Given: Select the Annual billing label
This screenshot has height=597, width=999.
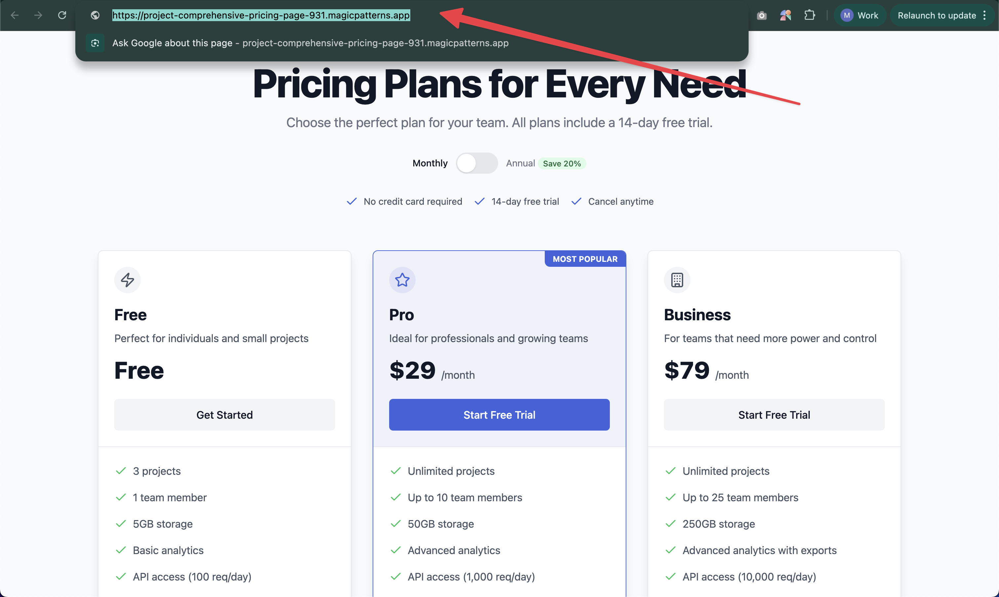Looking at the screenshot, I should coord(520,163).
